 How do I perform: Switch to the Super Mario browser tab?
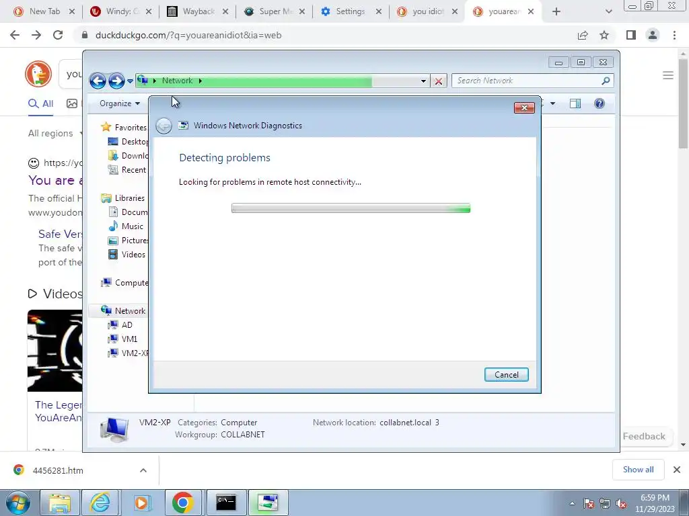click(275, 11)
